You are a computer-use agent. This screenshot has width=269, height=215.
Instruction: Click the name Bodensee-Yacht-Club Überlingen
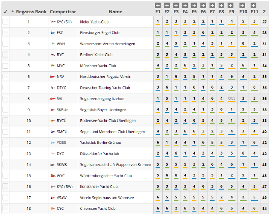108,120
